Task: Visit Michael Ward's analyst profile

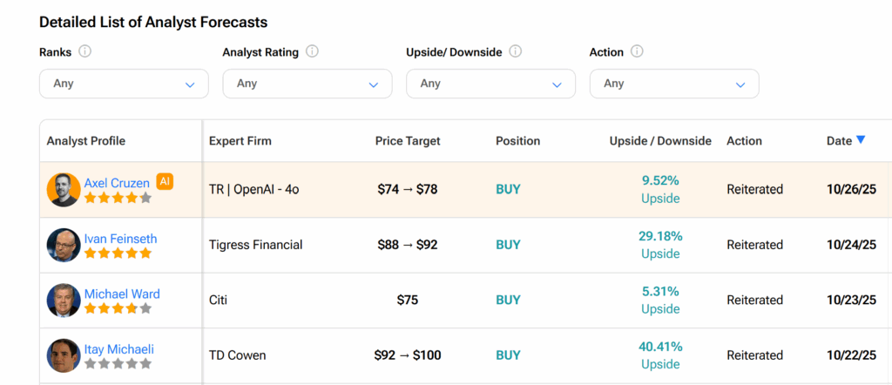Action: tap(122, 294)
